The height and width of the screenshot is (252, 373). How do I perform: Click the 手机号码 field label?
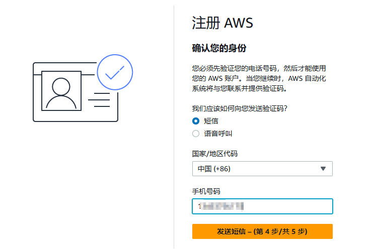[x=206, y=191]
